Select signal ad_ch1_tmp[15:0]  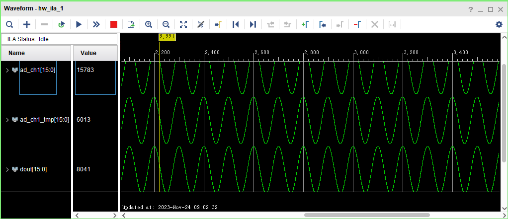(x=45, y=120)
